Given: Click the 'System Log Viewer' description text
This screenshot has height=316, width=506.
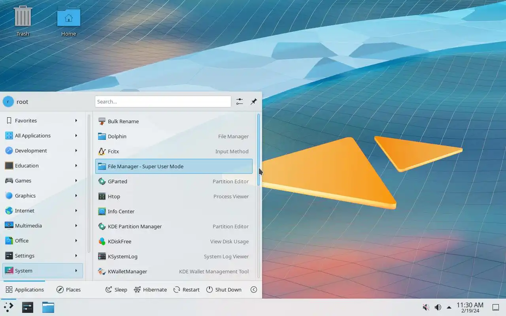Looking at the screenshot, I should [x=226, y=256].
